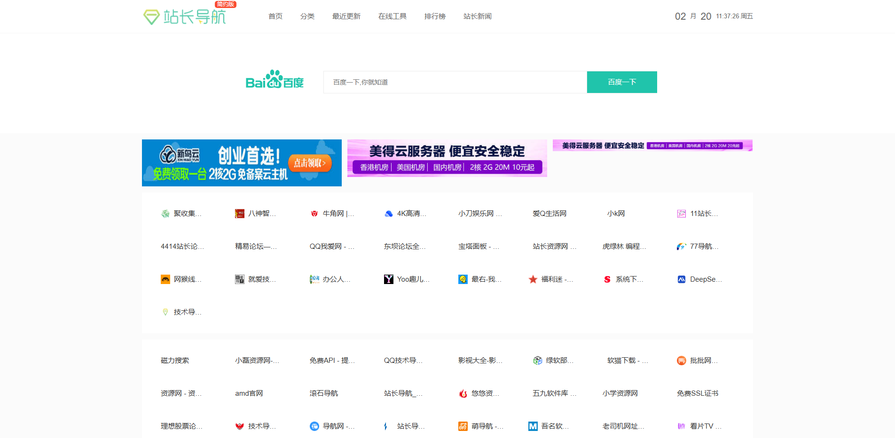Visit the amd官网 link
The height and width of the screenshot is (438, 895).
coord(249,393)
